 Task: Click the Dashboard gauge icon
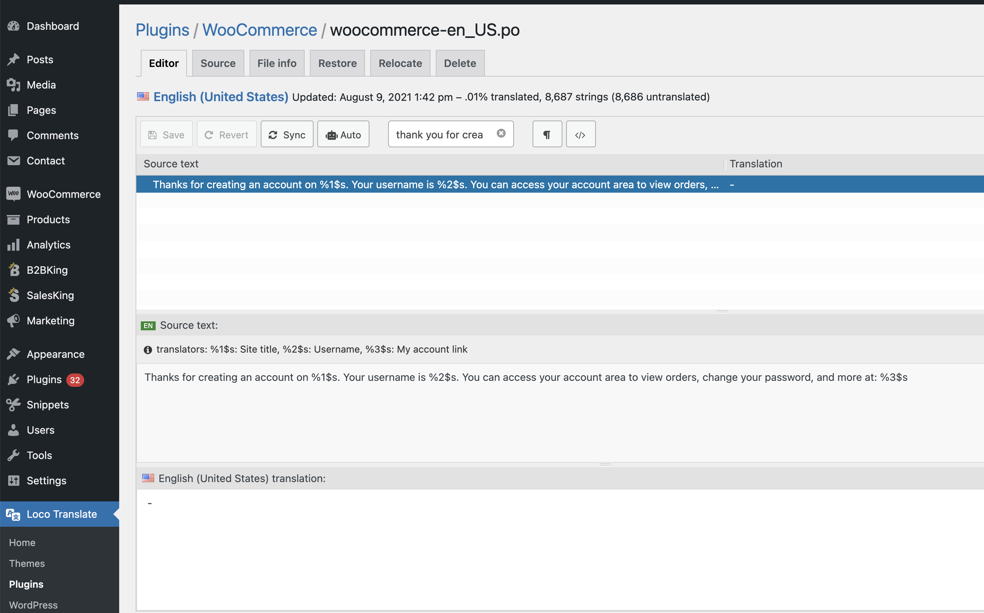coord(13,26)
